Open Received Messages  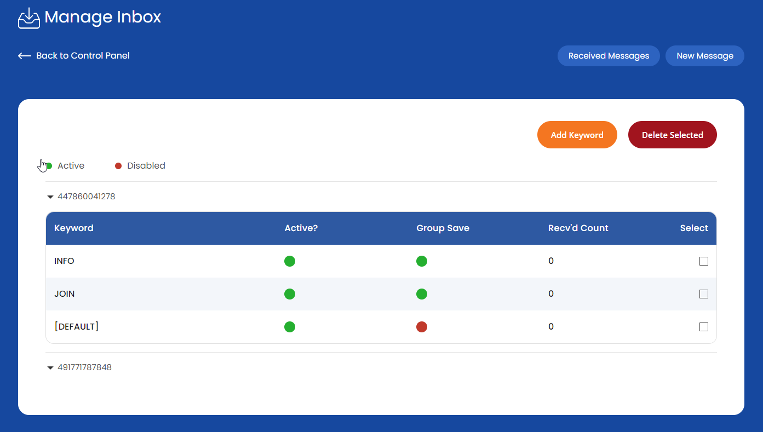pos(608,56)
